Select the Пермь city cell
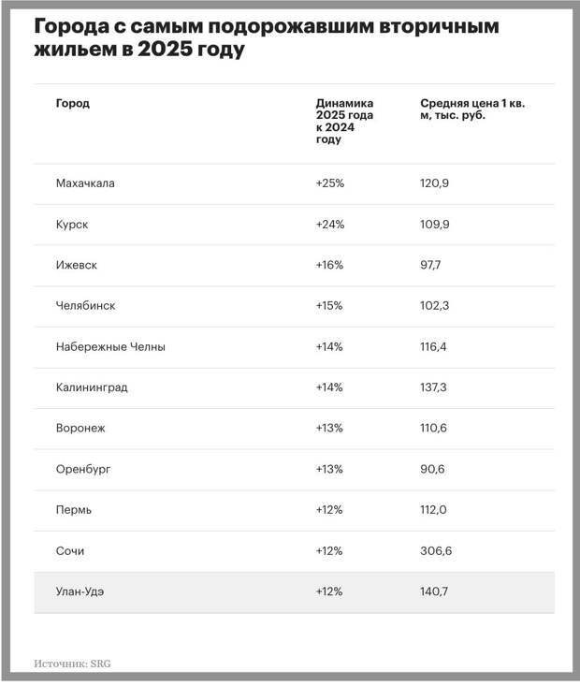The image size is (580, 686). click(x=74, y=510)
